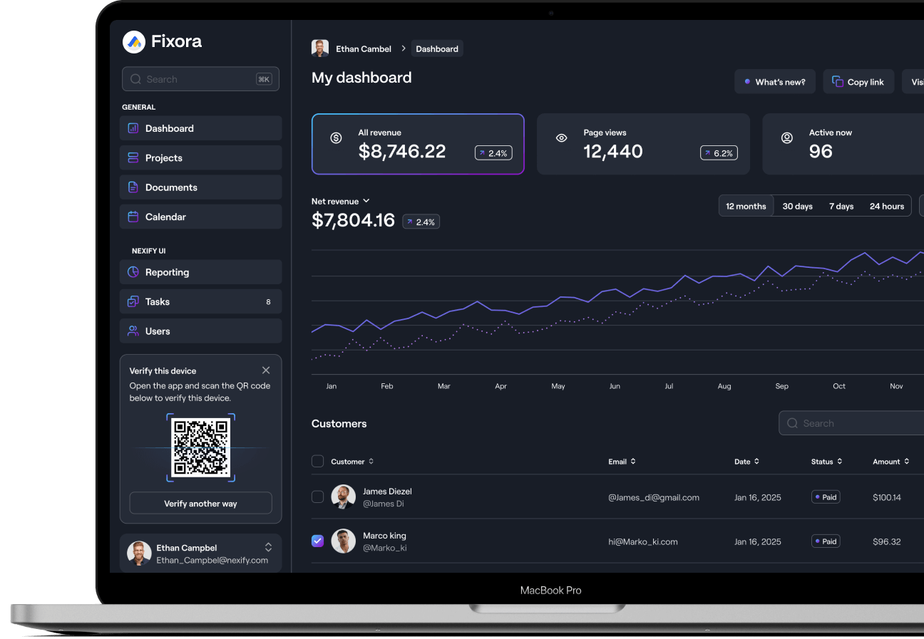
Task: Toggle the select-all customers checkbox
Action: (318, 462)
